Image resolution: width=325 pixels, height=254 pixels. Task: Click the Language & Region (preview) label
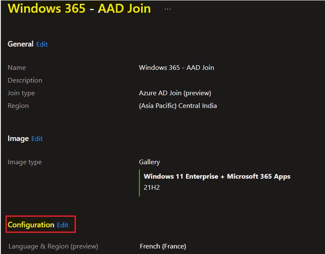pyautogui.click(x=53, y=246)
